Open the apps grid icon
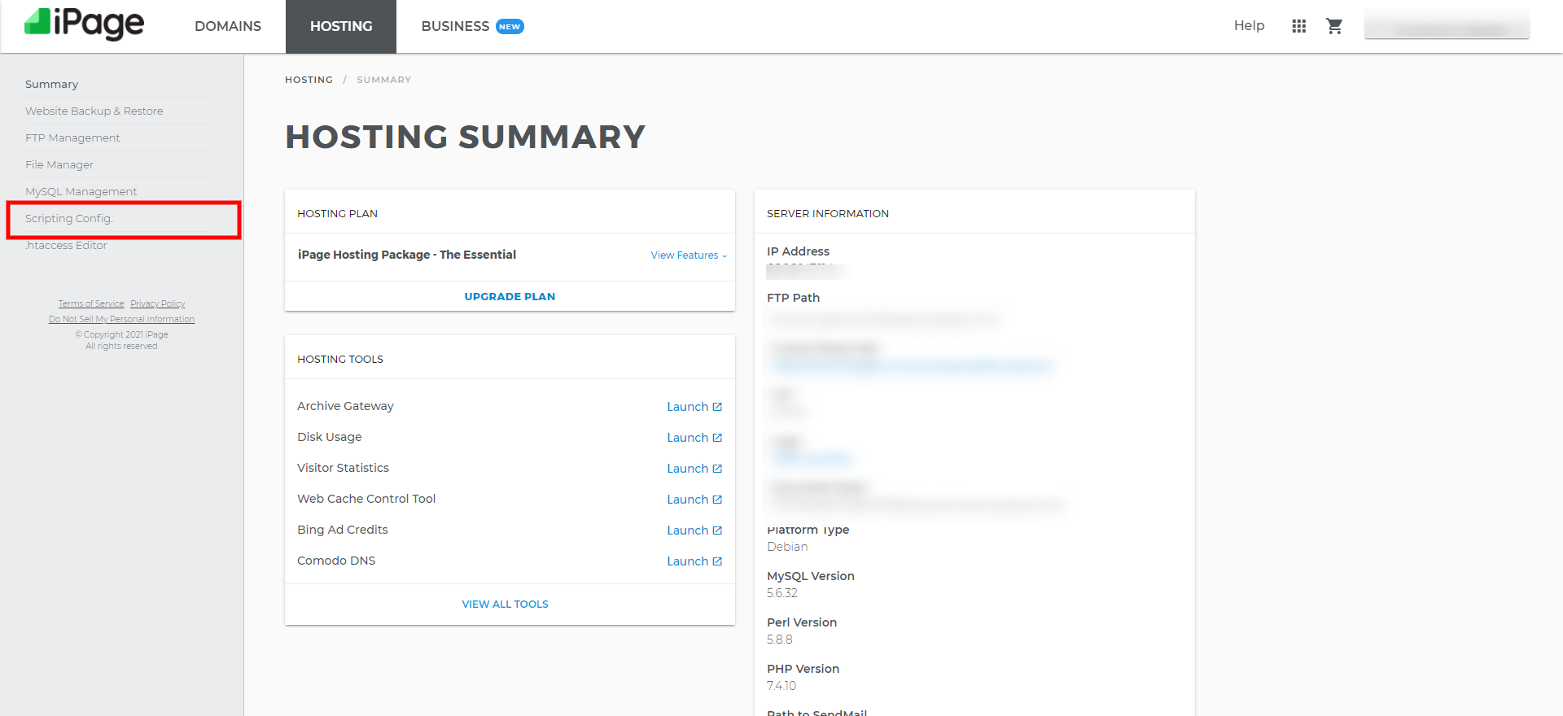 click(1298, 26)
